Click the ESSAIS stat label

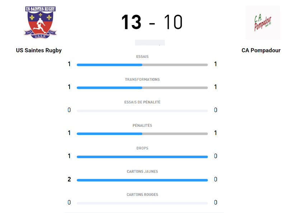[142, 57]
